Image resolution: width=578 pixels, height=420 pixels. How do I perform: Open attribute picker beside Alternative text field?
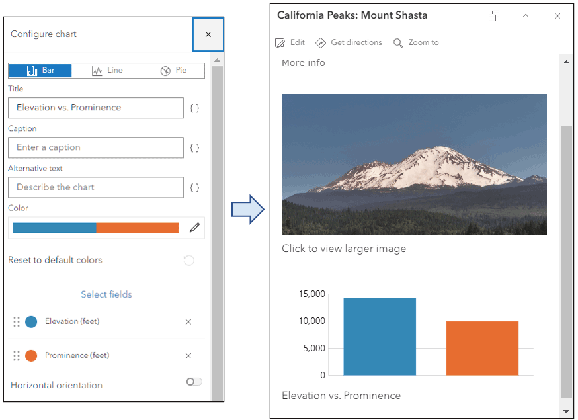click(x=194, y=188)
